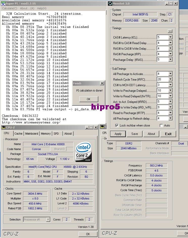This screenshot has width=188, height=238.
Task: Click the Voltage value 1.100 v
Action: [65, 159]
